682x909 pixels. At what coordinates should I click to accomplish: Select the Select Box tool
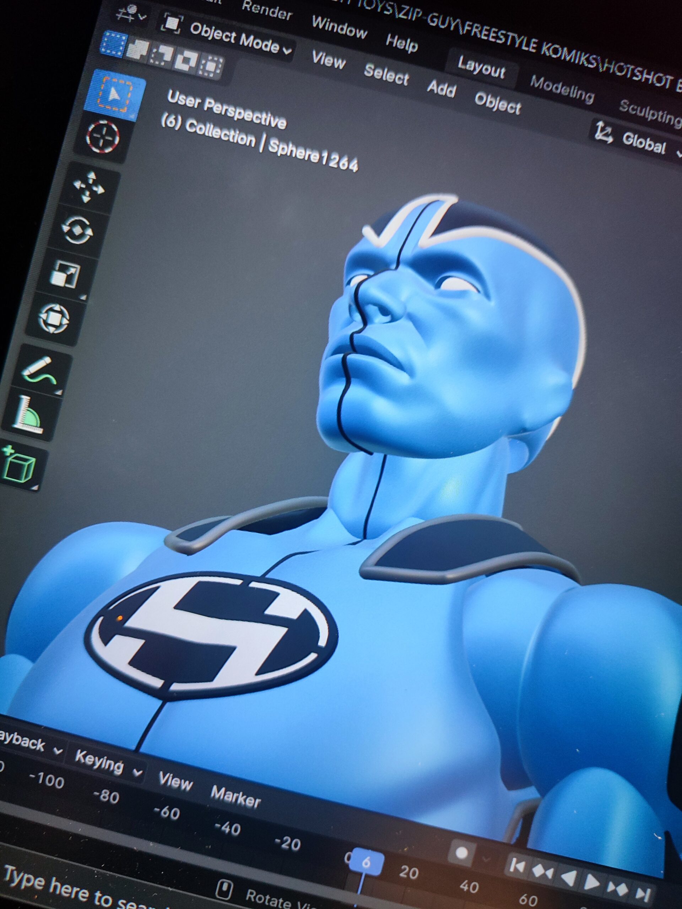[115, 94]
